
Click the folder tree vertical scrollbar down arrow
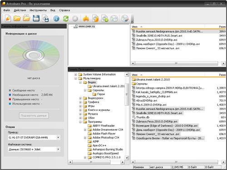pos(127,158)
